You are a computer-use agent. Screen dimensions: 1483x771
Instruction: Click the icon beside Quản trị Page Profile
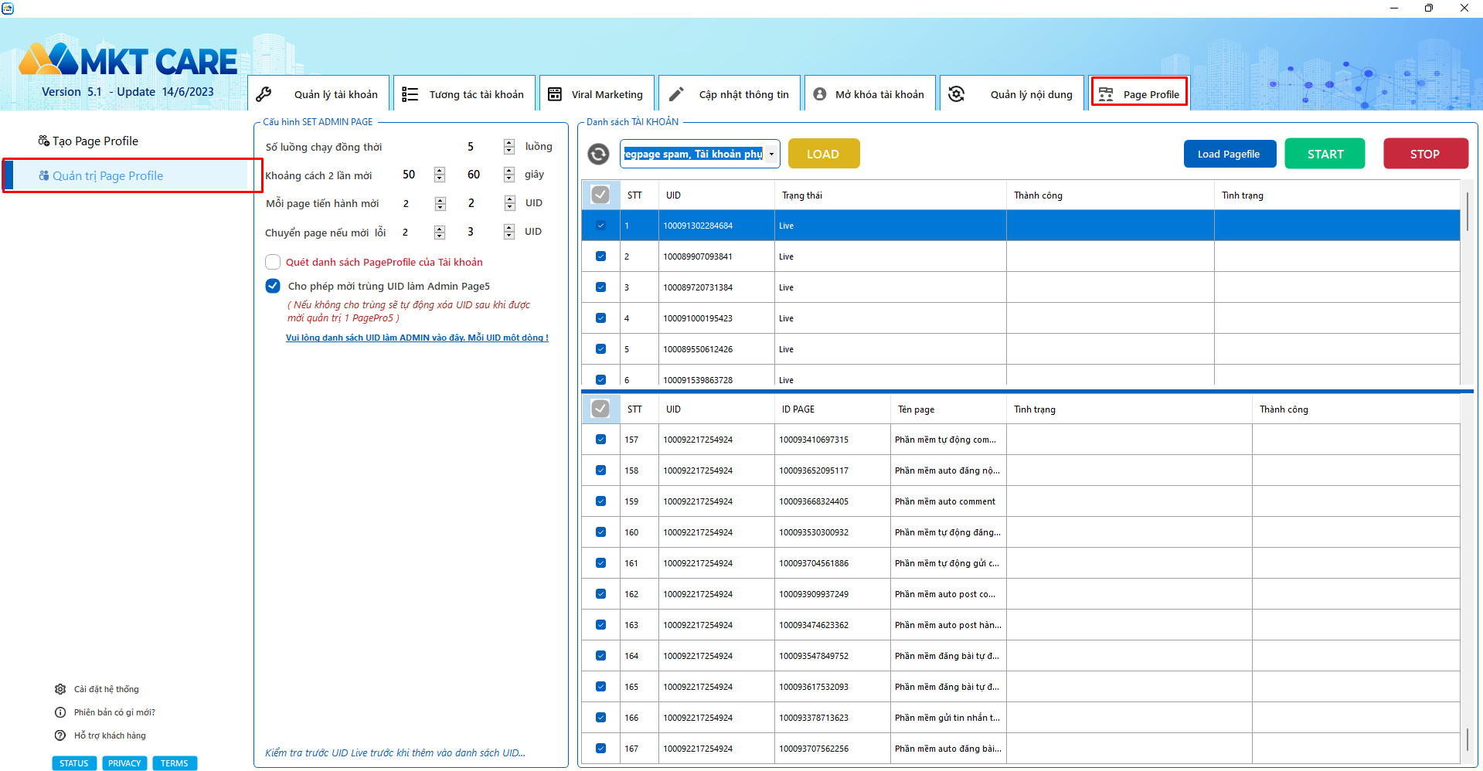tap(44, 175)
